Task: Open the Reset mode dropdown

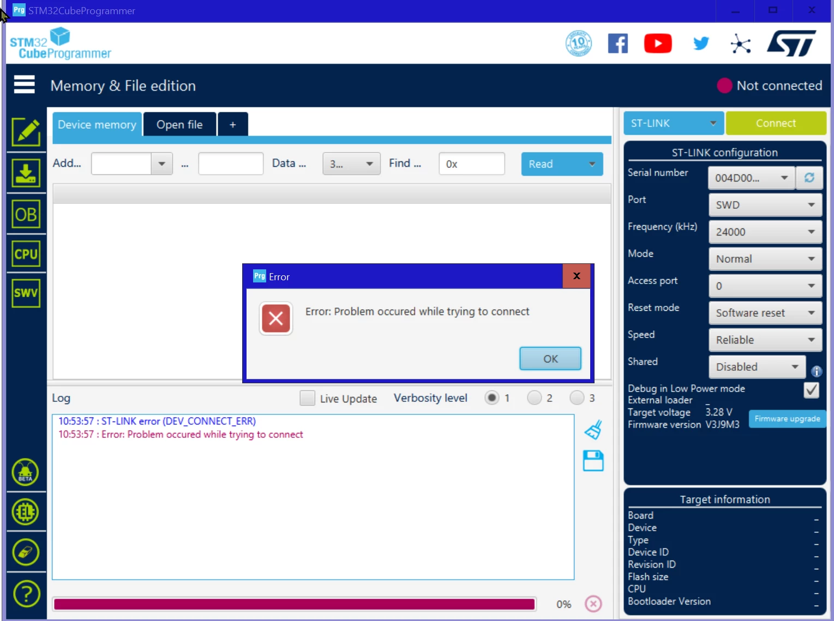Action: [x=765, y=313]
